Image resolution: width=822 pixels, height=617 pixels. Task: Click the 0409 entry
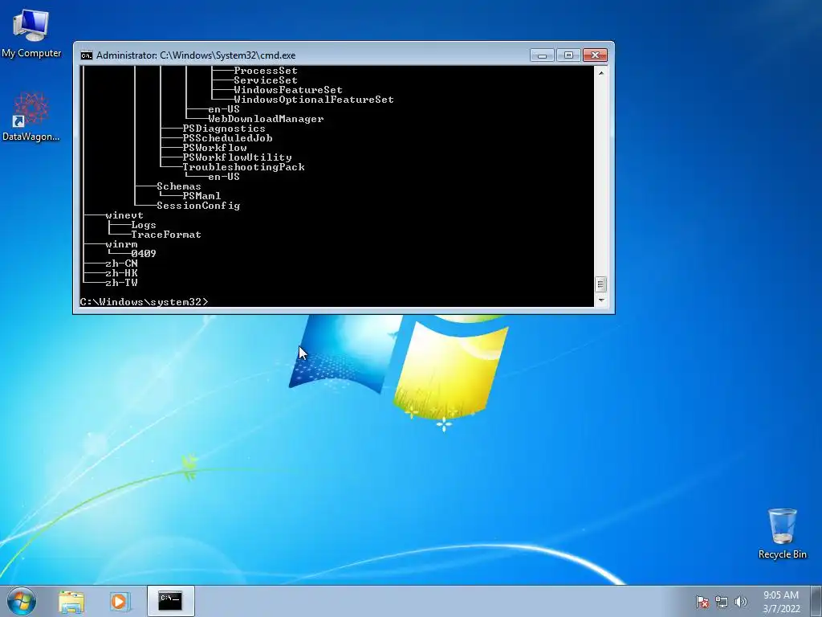(143, 253)
